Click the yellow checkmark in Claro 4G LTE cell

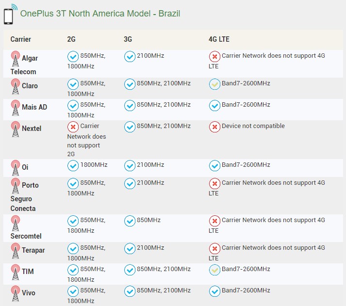tap(214, 84)
